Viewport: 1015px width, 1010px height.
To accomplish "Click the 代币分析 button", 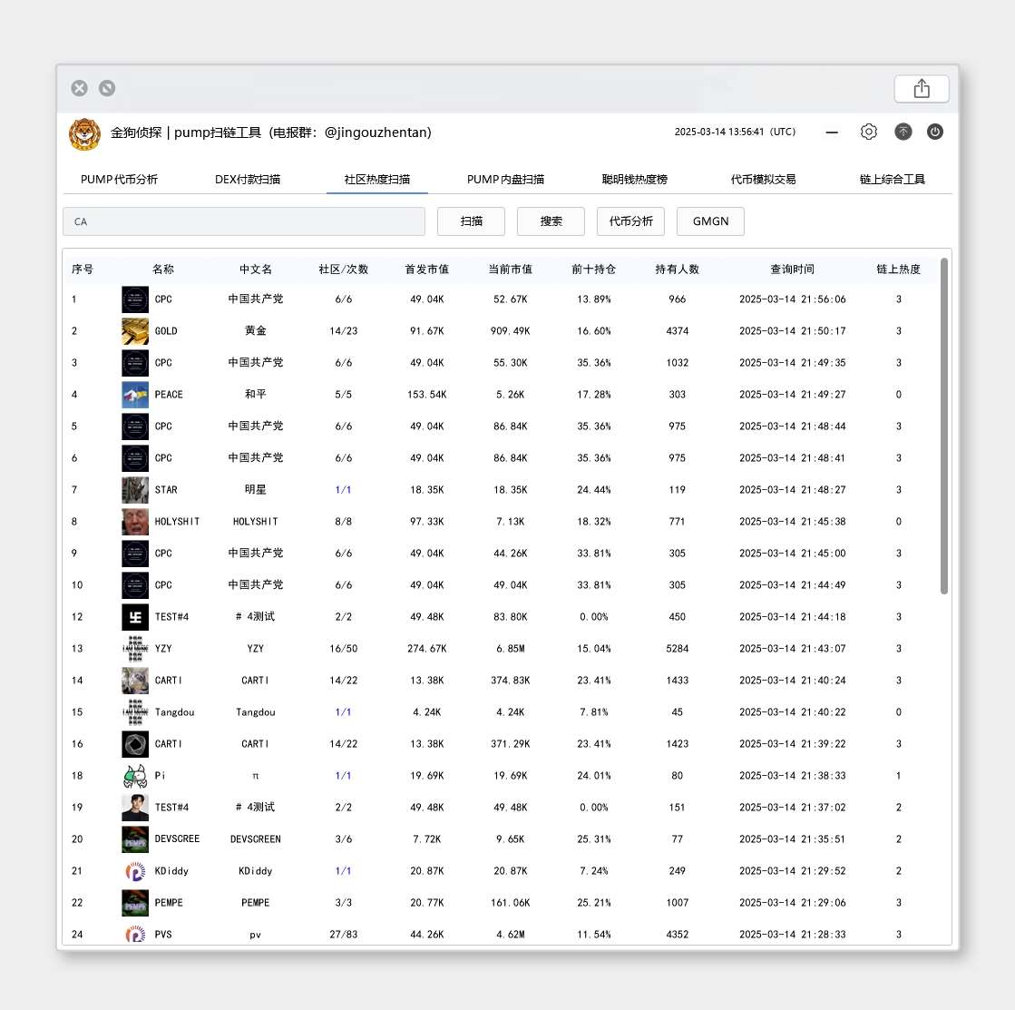I will pos(630,221).
